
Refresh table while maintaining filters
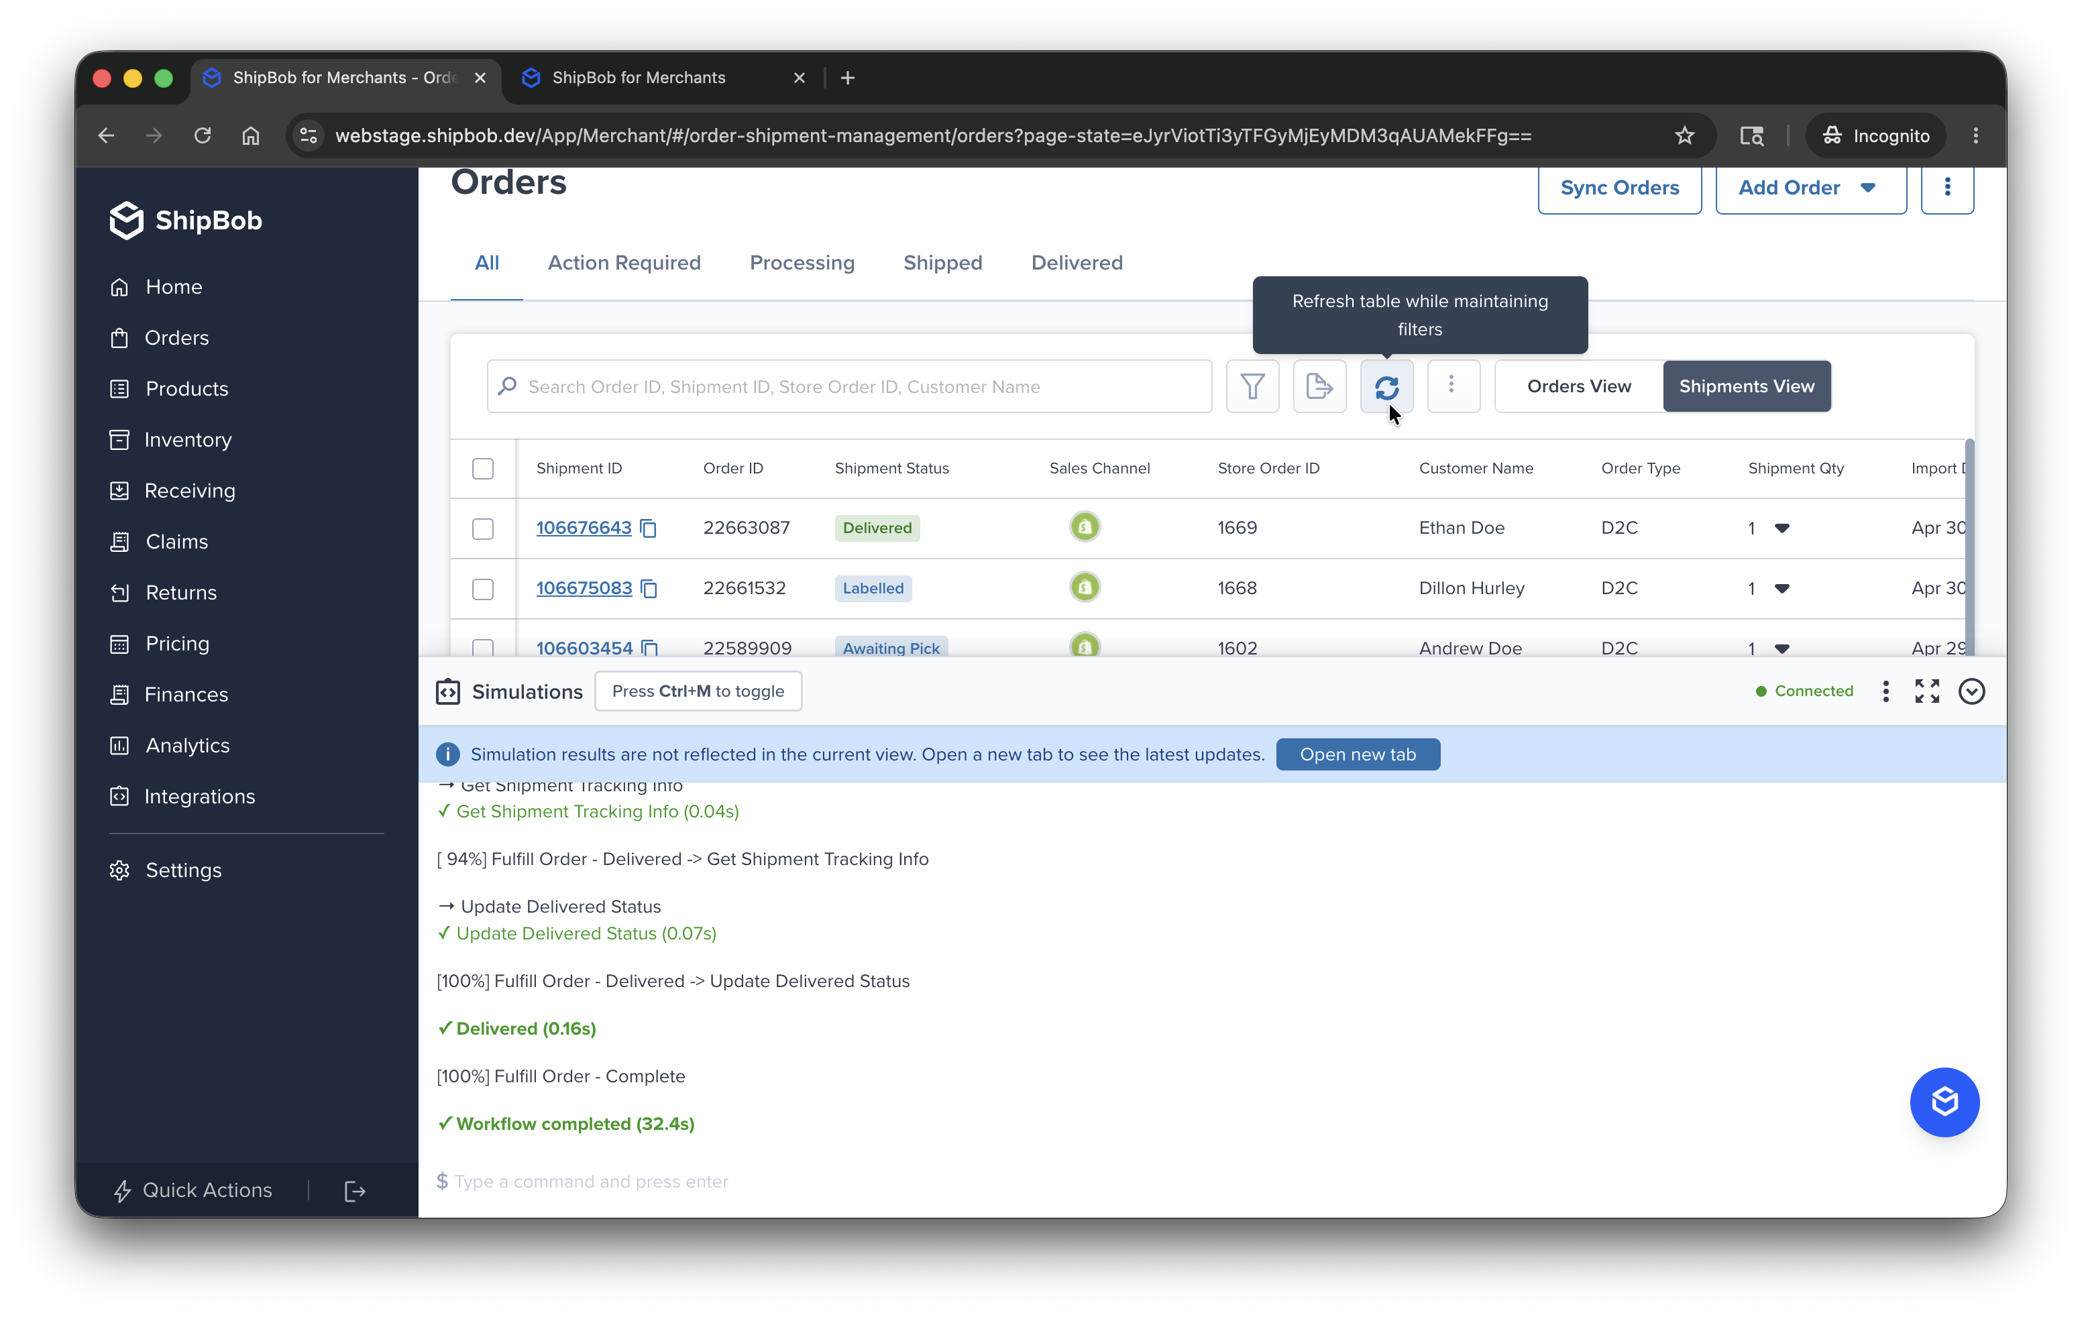pos(1386,386)
